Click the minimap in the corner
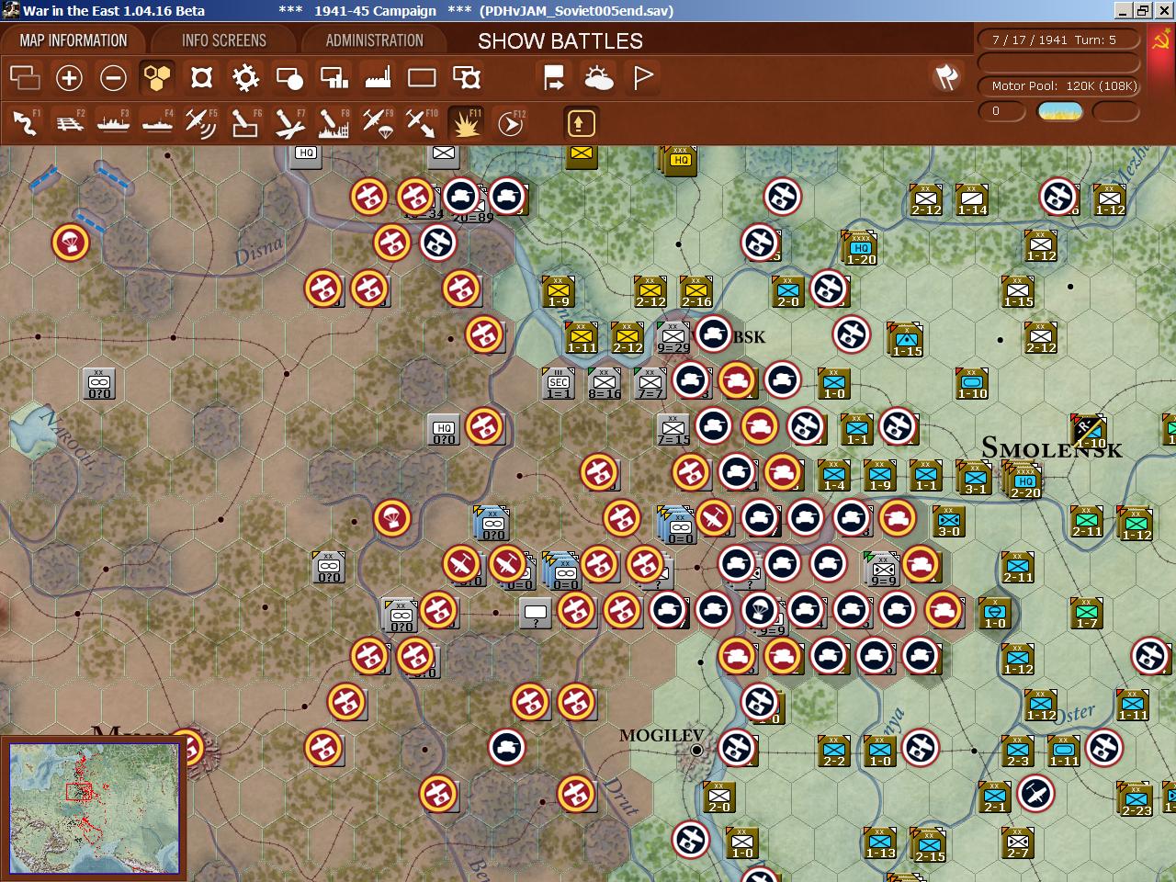 (x=94, y=808)
